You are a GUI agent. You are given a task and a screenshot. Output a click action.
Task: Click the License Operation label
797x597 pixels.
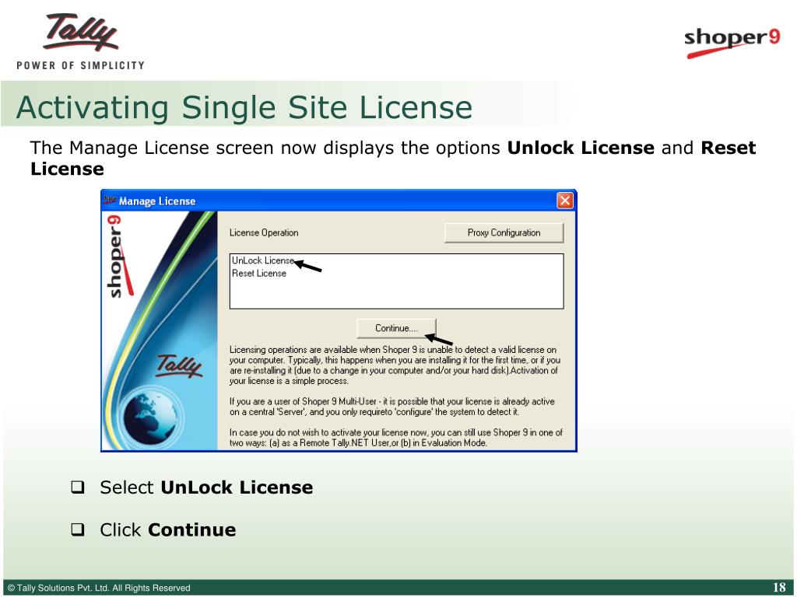[x=264, y=233]
